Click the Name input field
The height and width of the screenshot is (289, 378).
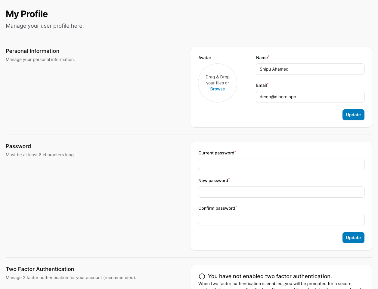click(x=310, y=69)
